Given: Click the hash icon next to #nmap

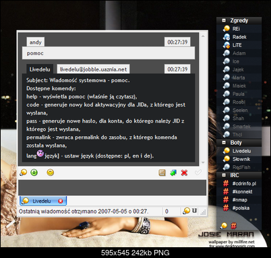Looking at the screenshot, I should pos(226,199).
